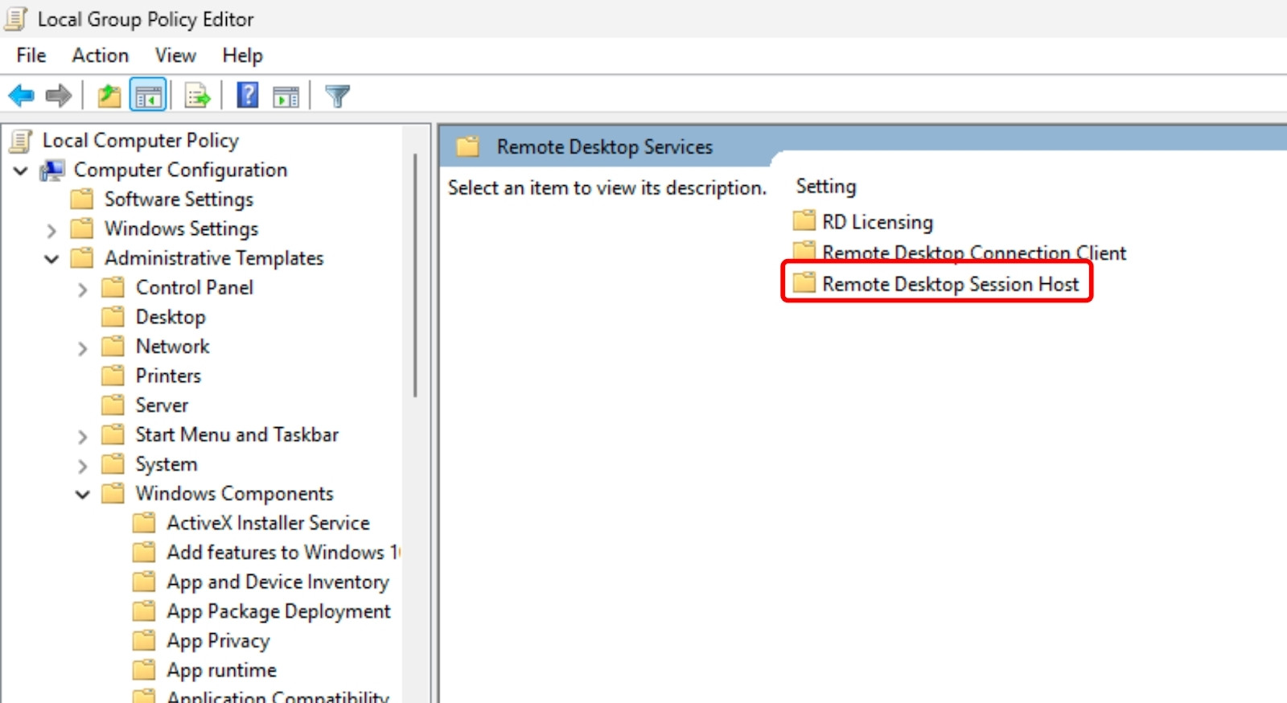The image size is (1287, 703).
Task: Select App Package Deployment tree item
Action: pyautogui.click(x=278, y=611)
